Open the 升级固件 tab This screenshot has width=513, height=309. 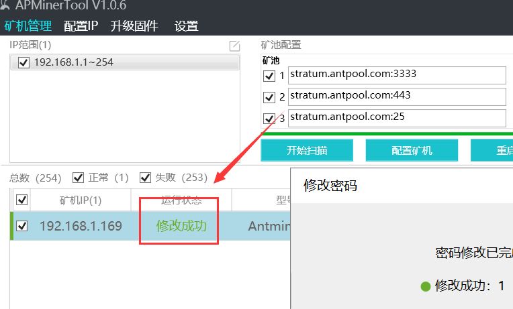[x=134, y=25]
